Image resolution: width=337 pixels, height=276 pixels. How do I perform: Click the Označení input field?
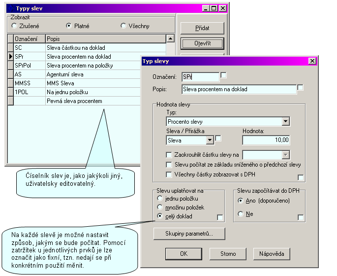[x=200, y=77]
